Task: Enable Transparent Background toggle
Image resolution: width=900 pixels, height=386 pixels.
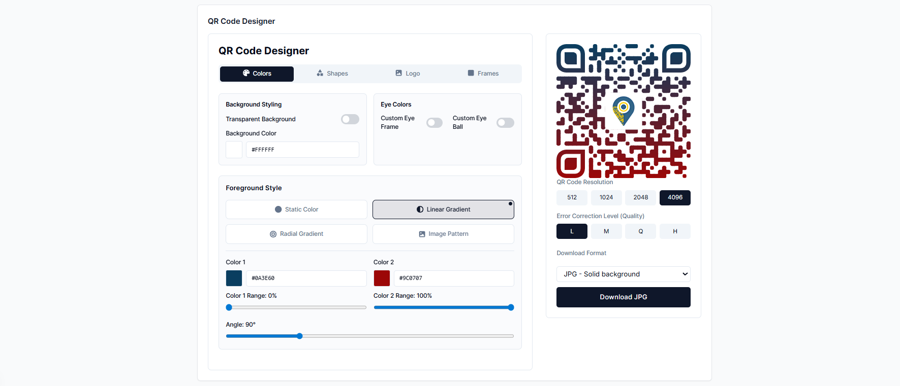Action: (350, 119)
